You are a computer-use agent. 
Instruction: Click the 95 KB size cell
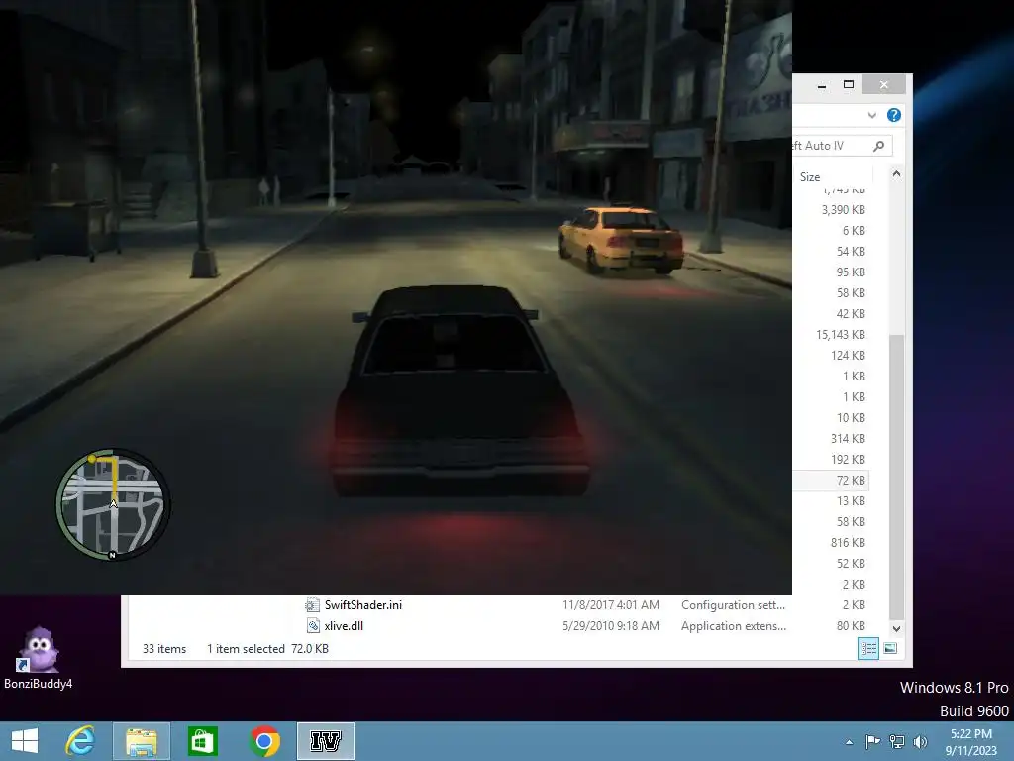tap(851, 272)
